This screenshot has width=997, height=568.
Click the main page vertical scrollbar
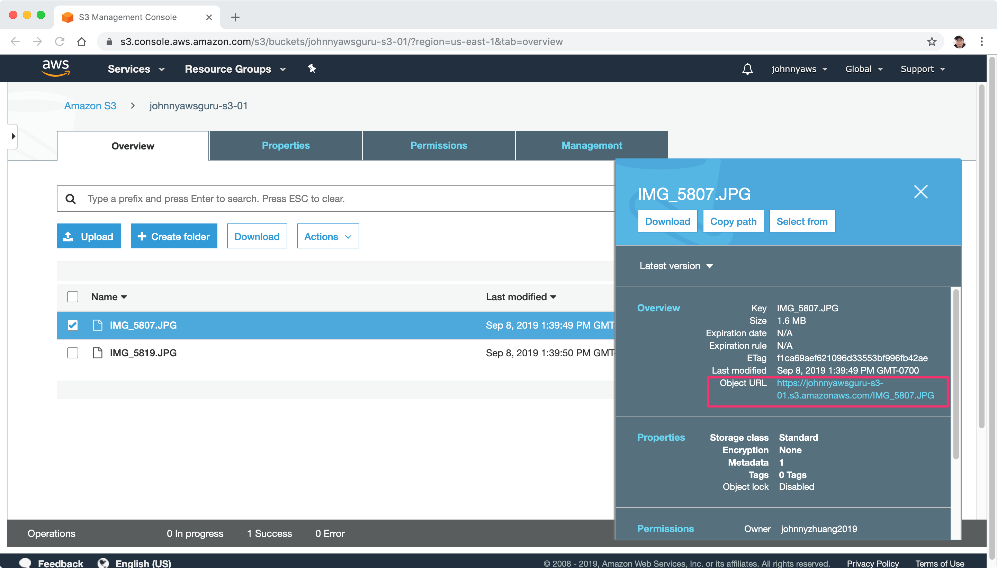pos(981,257)
